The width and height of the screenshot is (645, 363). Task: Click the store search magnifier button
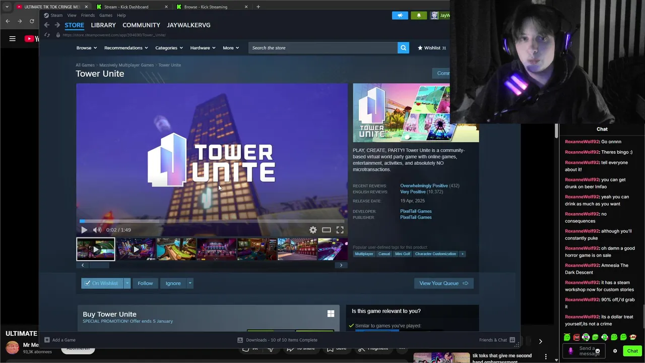(403, 48)
